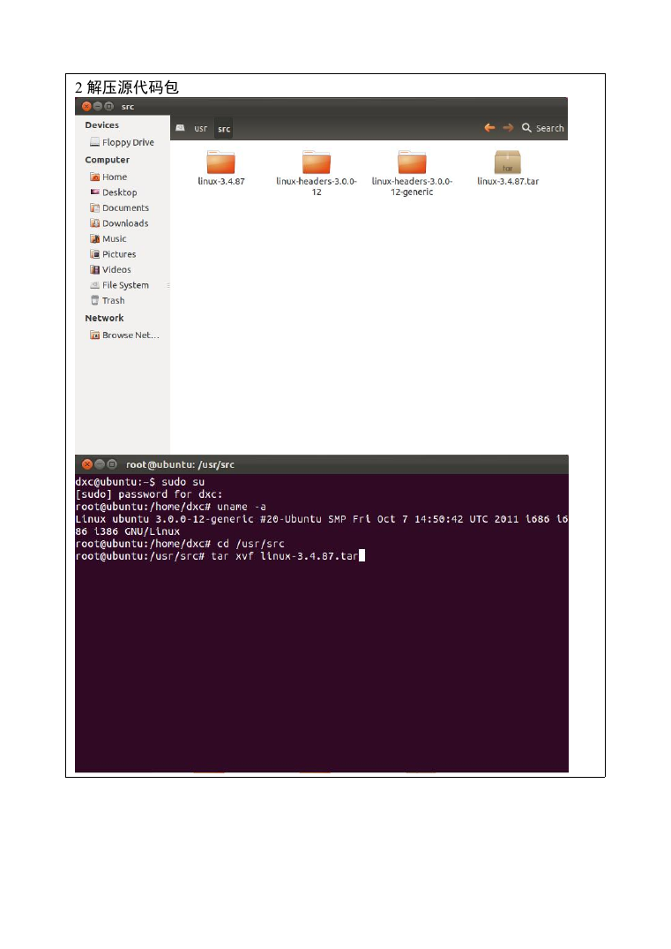The width and height of the screenshot is (671, 949).
Task: Select the linux-3.4.87.tar archive file
Action: click(507, 168)
